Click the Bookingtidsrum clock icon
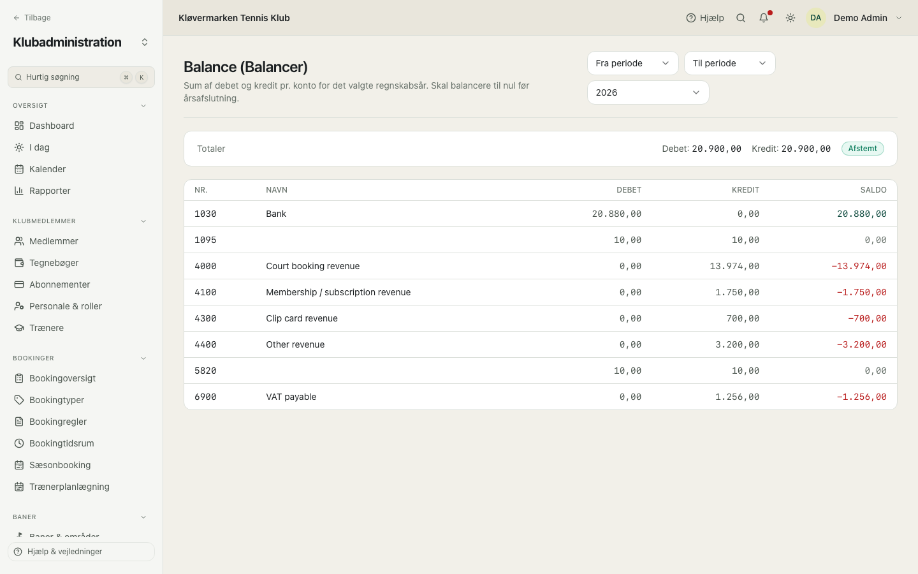Image resolution: width=918 pixels, height=574 pixels. click(19, 443)
